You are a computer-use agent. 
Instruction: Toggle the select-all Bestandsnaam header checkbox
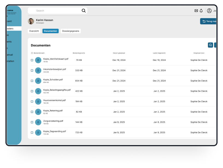[x=32, y=53]
